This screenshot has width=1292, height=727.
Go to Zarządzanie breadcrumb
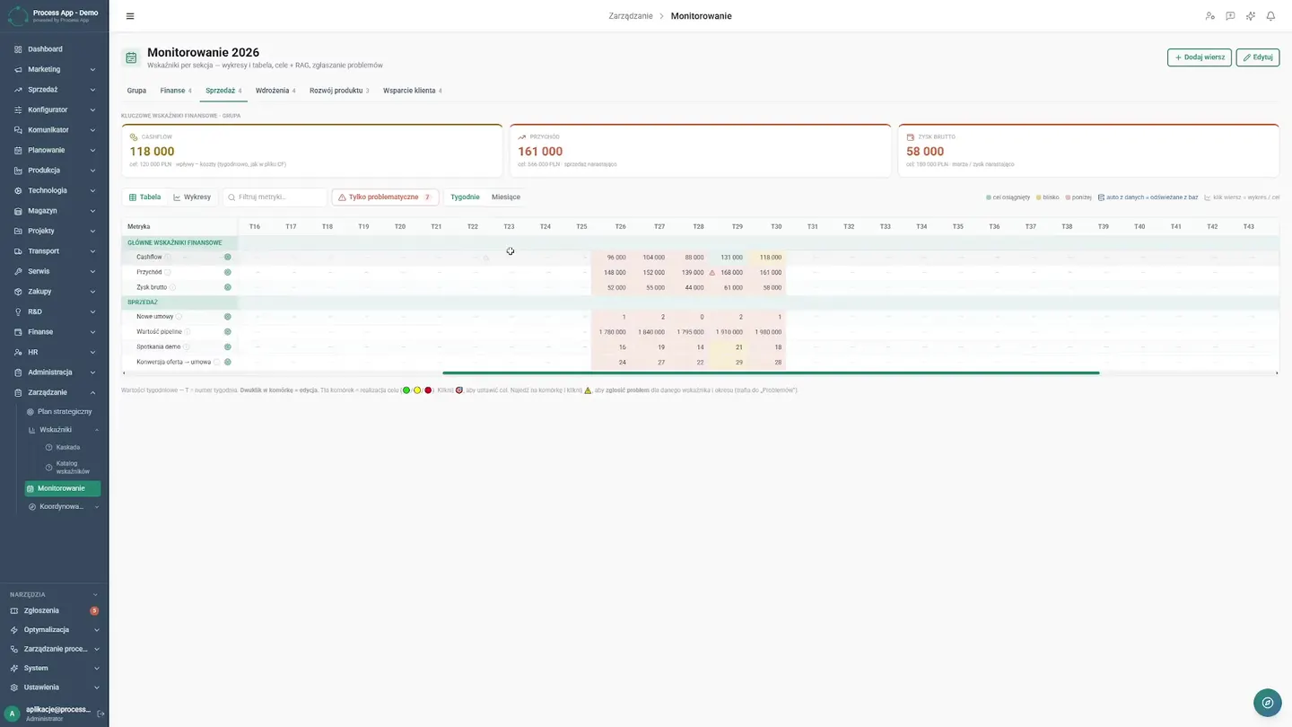point(631,16)
